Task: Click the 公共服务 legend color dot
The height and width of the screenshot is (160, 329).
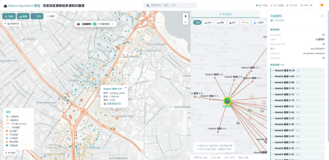Action: coord(7,138)
